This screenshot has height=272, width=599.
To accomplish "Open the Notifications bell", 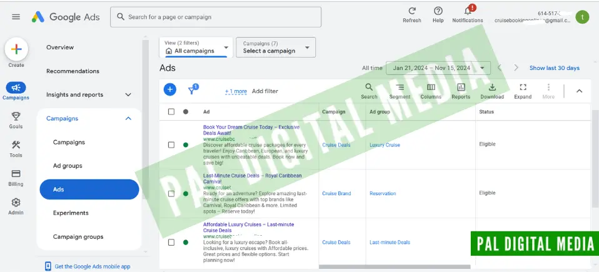I will click(x=468, y=11).
